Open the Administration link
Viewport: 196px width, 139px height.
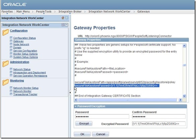click(x=20, y=62)
